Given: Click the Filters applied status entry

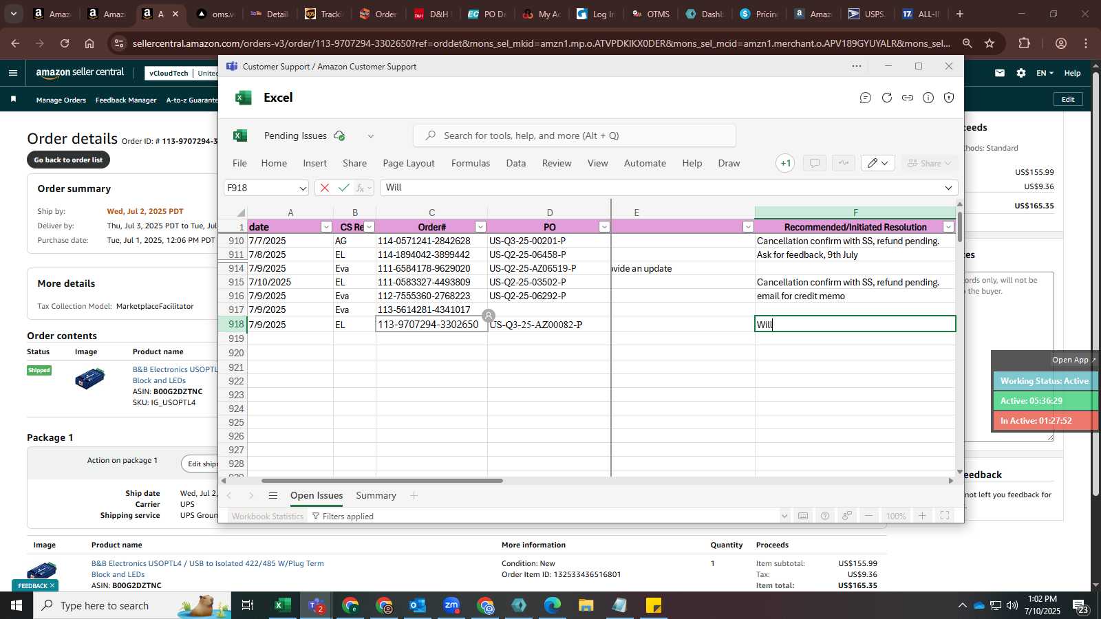Looking at the screenshot, I should pyautogui.click(x=343, y=516).
